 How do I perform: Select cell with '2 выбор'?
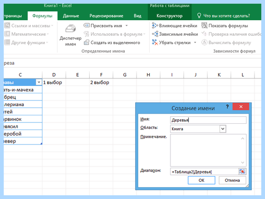tap(101, 82)
